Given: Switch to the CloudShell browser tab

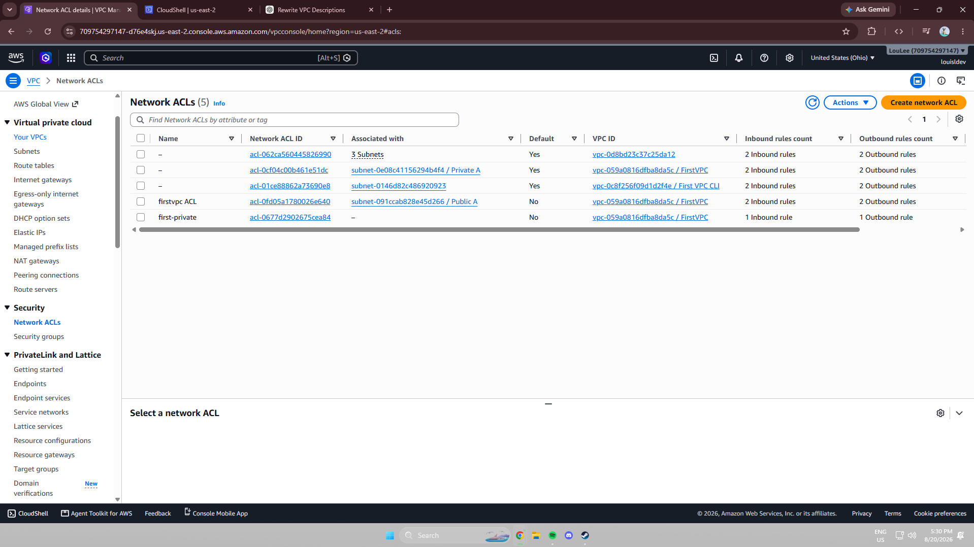Looking at the screenshot, I should (x=199, y=10).
